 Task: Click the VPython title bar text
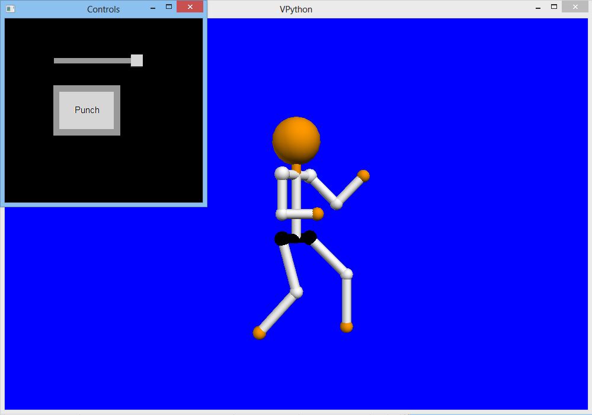click(x=296, y=9)
